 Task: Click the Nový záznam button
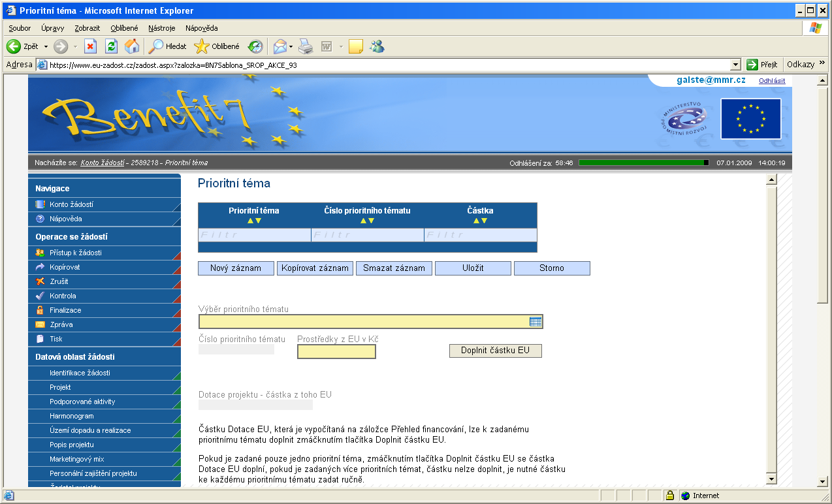click(x=236, y=268)
